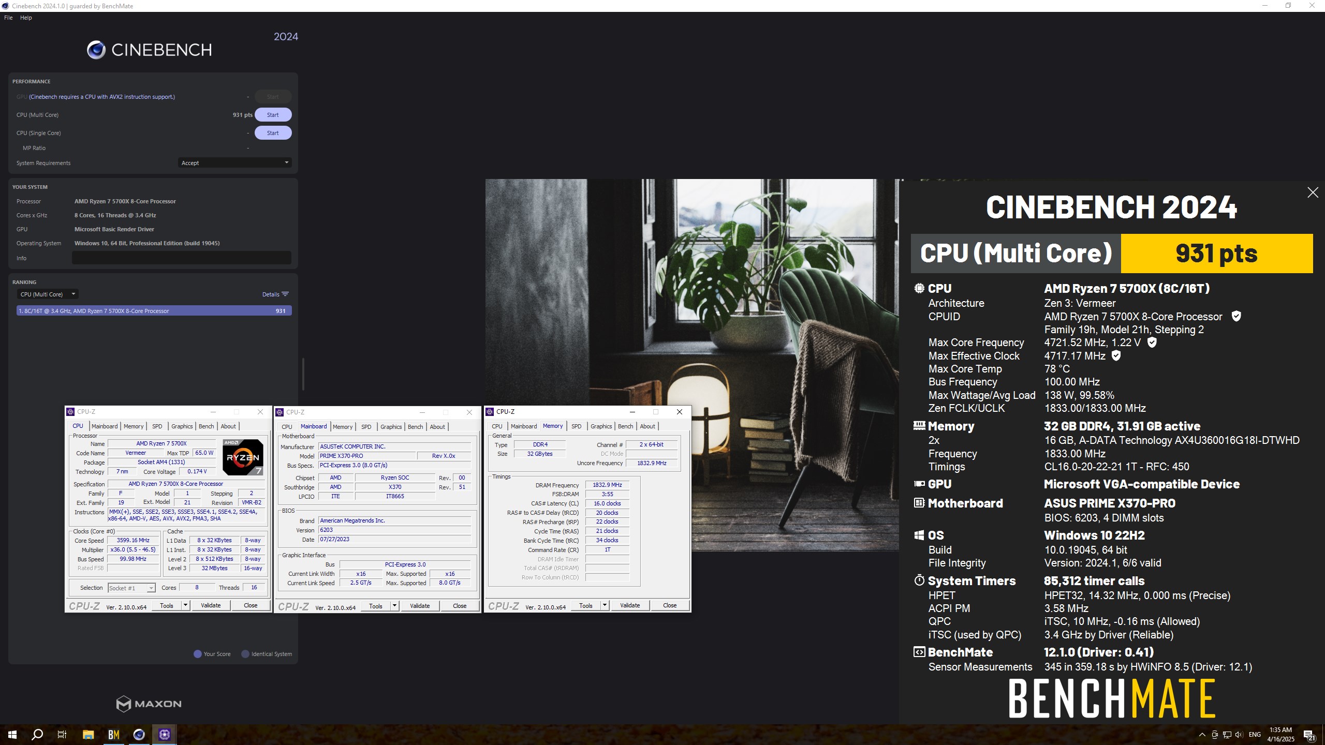Image resolution: width=1325 pixels, height=745 pixels.
Task: Open System Requirements Accept dropdown
Action: click(234, 163)
